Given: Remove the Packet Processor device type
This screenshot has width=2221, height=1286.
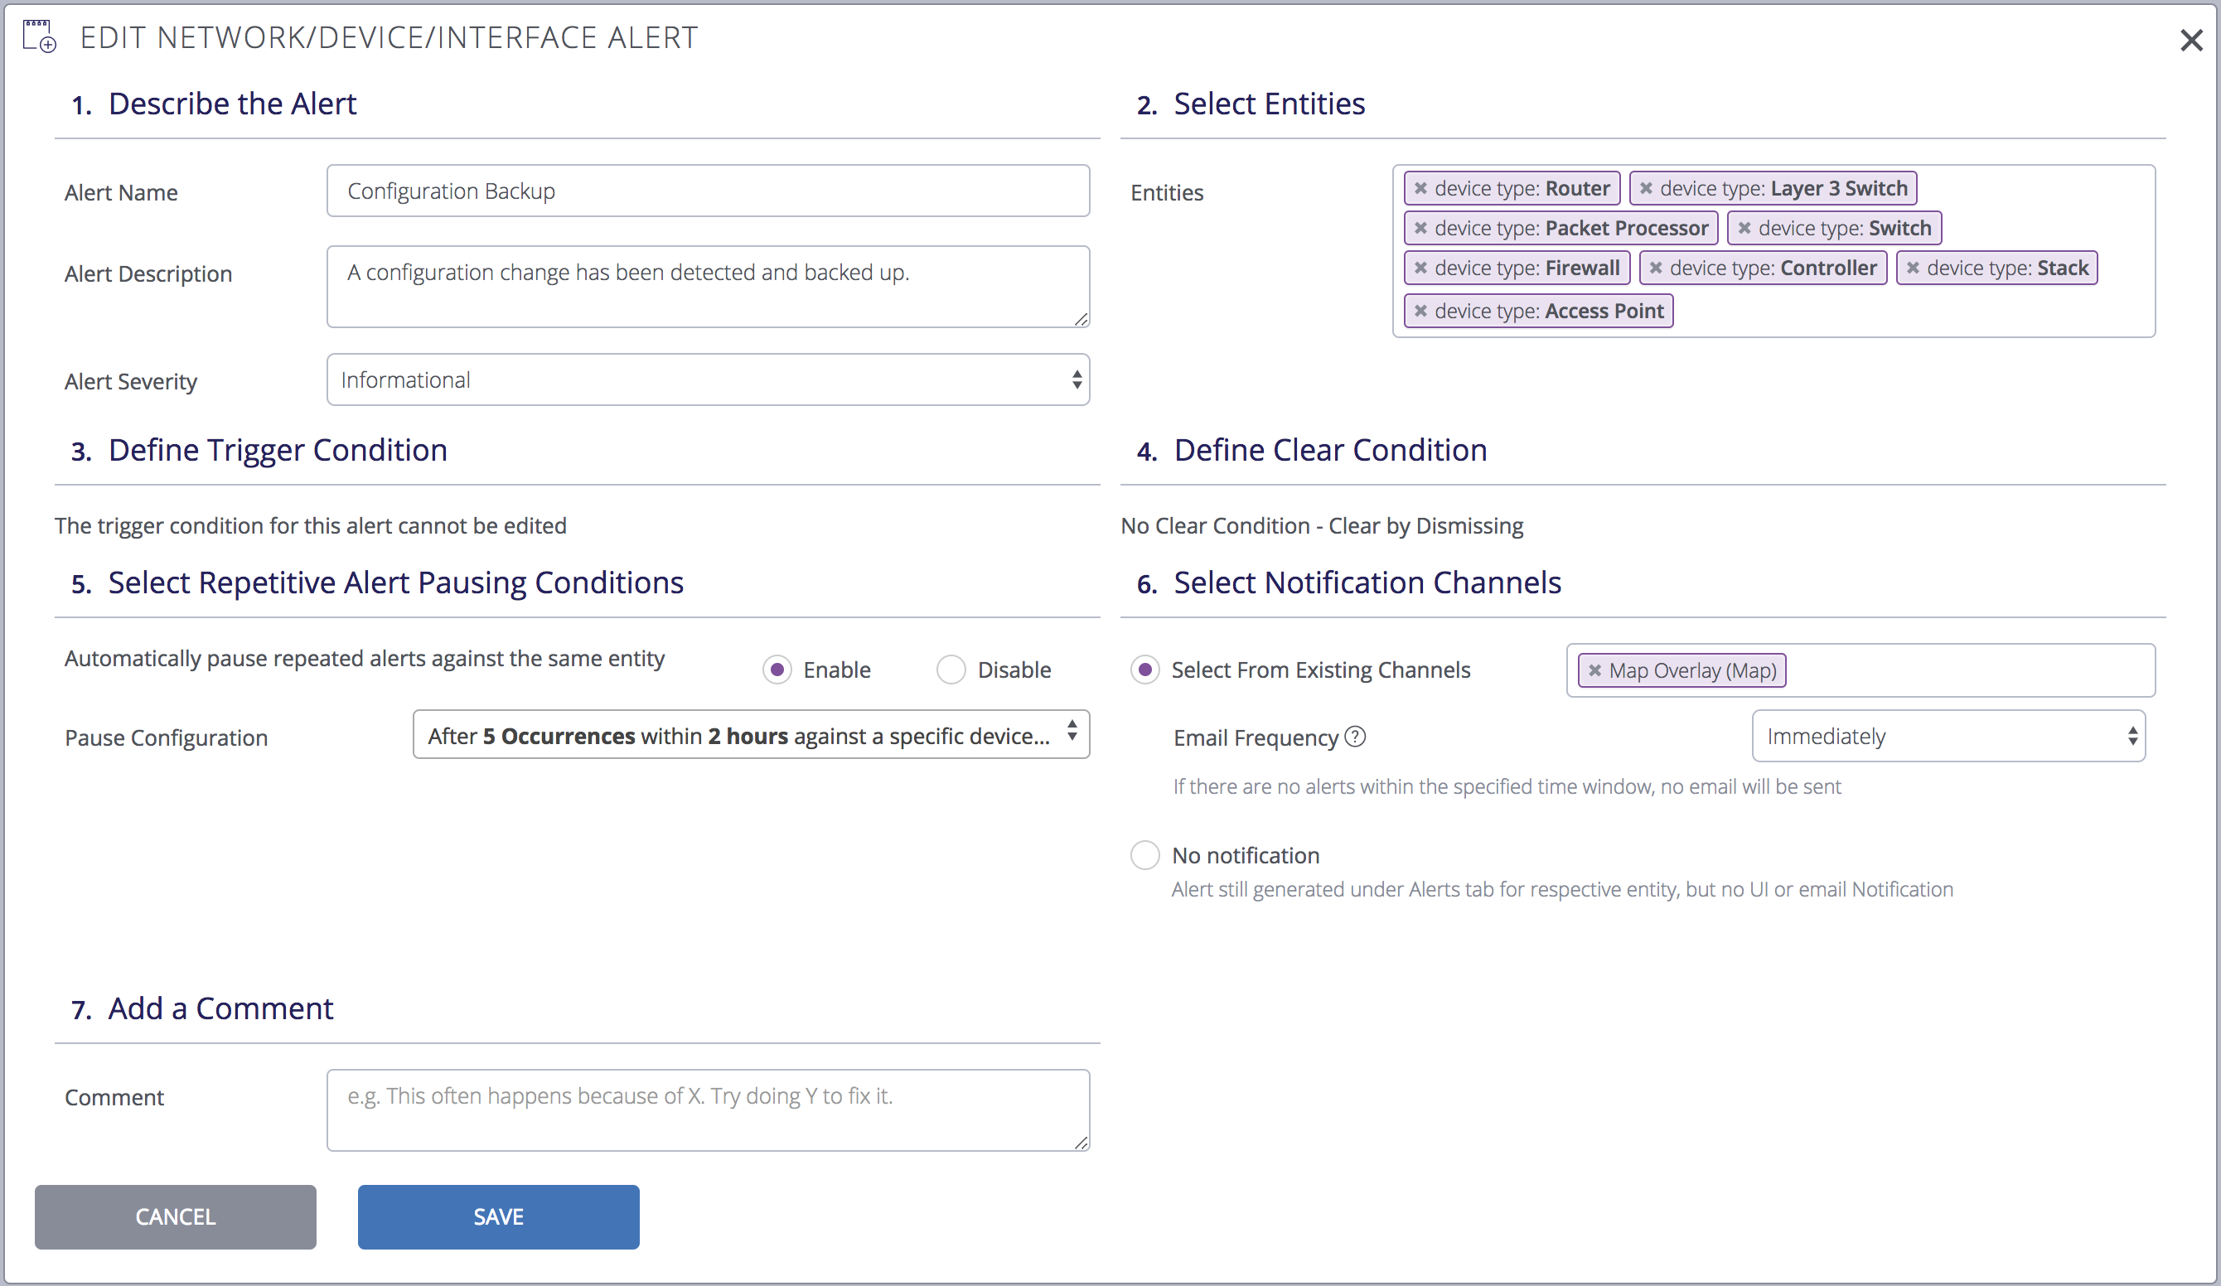Looking at the screenshot, I should 1420,227.
